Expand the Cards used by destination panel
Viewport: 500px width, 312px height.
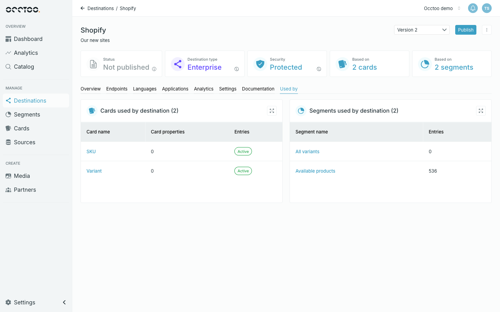click(272, 111)
